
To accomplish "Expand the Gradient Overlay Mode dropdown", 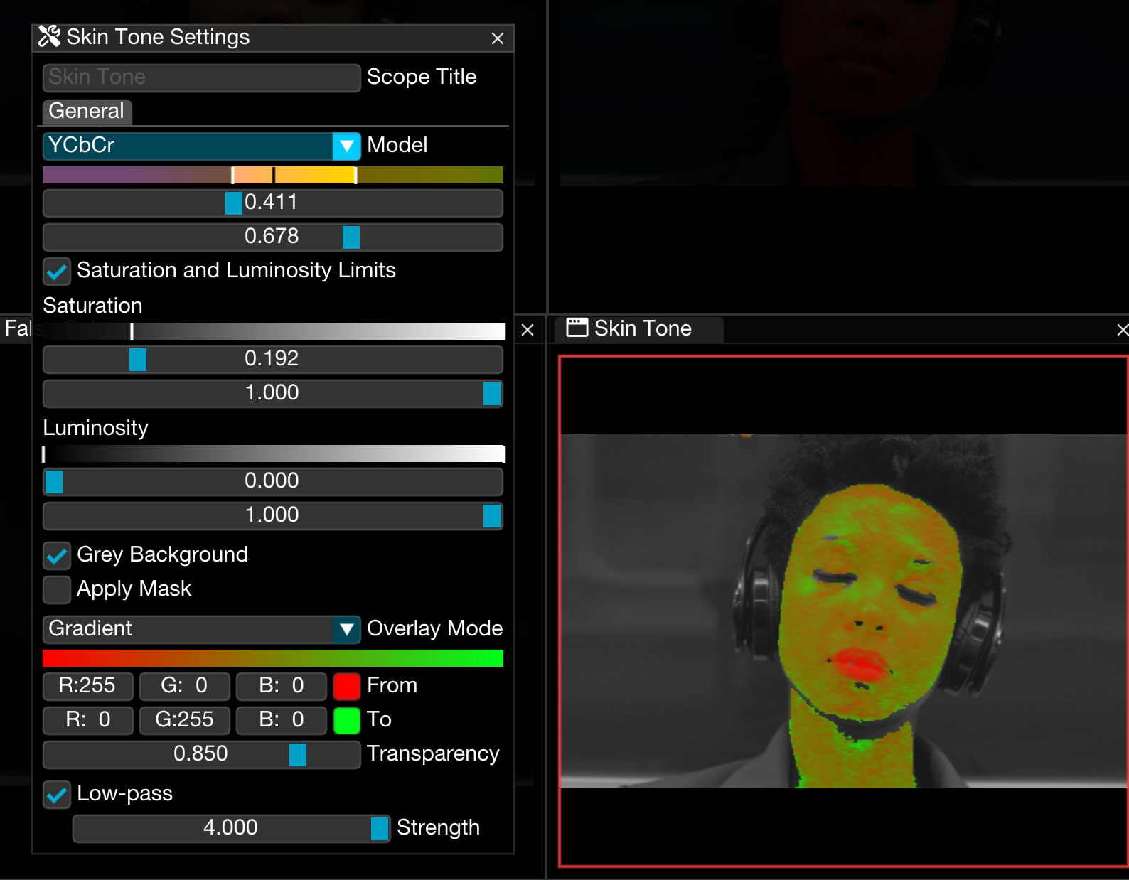I will (x=346, y=629).
